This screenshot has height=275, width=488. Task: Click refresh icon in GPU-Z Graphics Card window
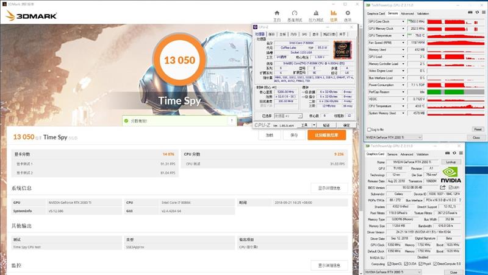click(454, 153)
